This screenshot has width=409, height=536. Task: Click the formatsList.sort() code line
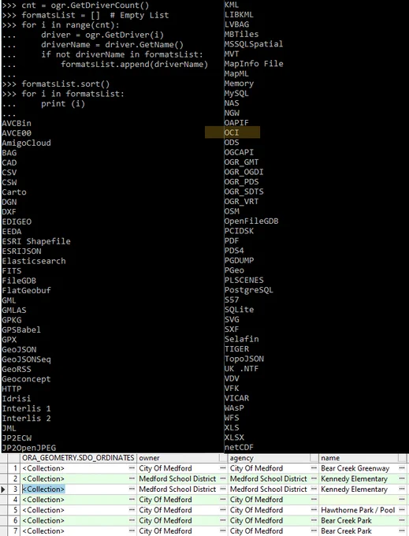pos(65,84)
